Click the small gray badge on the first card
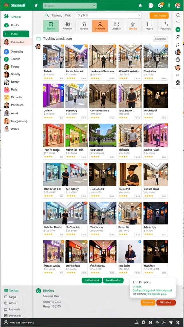The height and width of the screenshot is (327, 184). coord(61,79)
